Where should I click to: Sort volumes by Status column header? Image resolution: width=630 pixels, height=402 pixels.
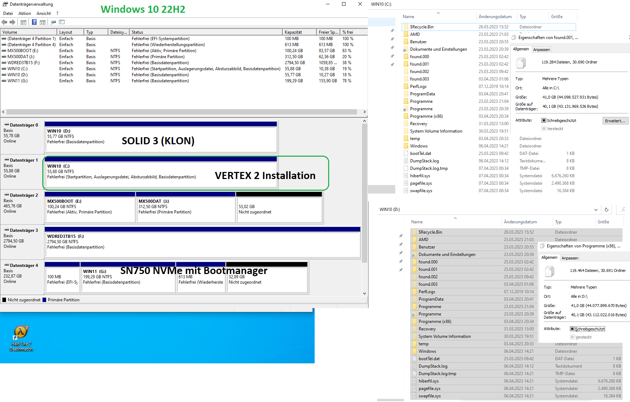click(206, 32)
